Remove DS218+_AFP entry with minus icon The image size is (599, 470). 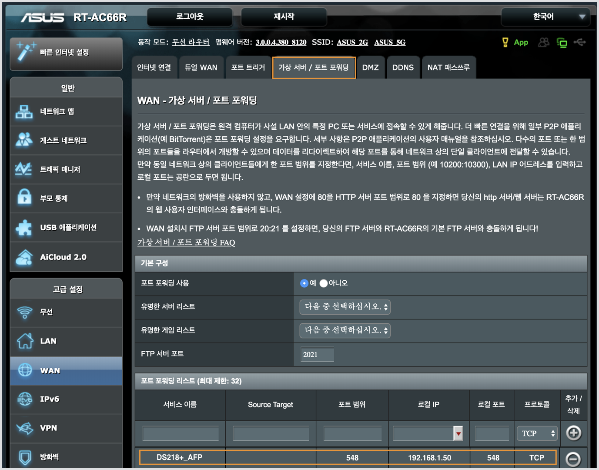[573, 459]
